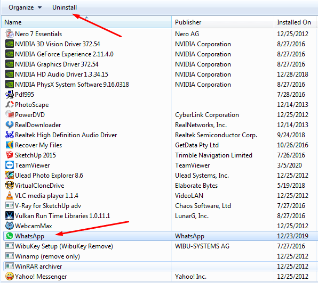Click the Ulead Photo Explorer icon
Screen dimensions: 318x283
10,175
